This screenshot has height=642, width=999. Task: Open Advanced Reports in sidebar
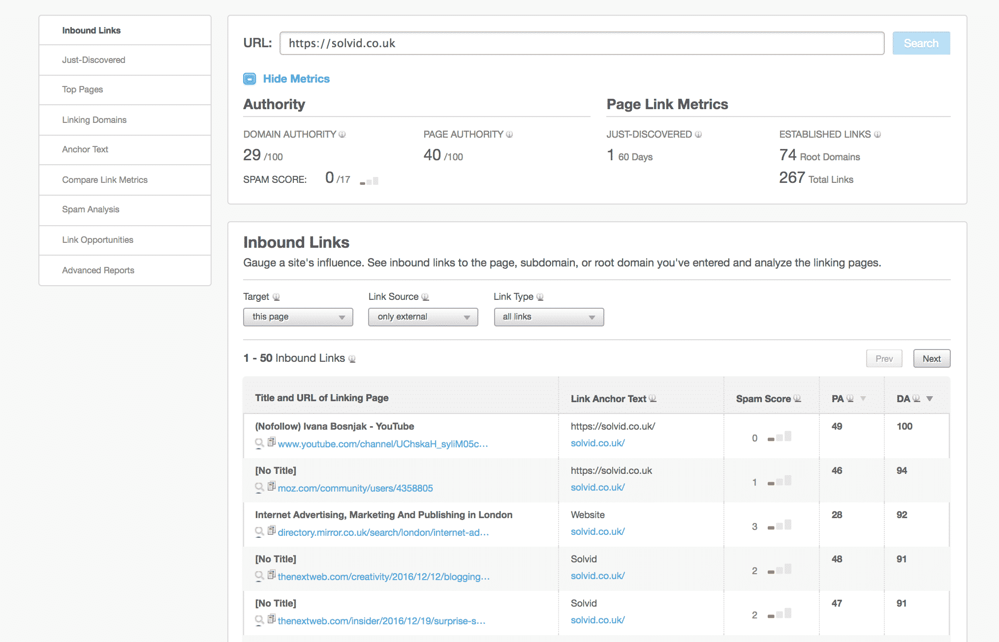125,270
